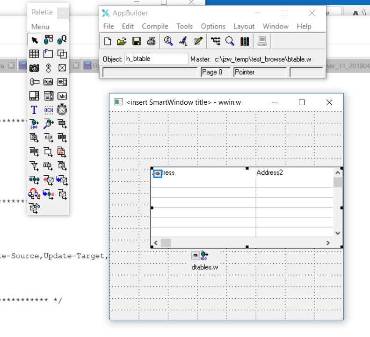Open the Layout menu
Image resolution: width=370 pixels, height=337 pixels.
pos(244,26)
